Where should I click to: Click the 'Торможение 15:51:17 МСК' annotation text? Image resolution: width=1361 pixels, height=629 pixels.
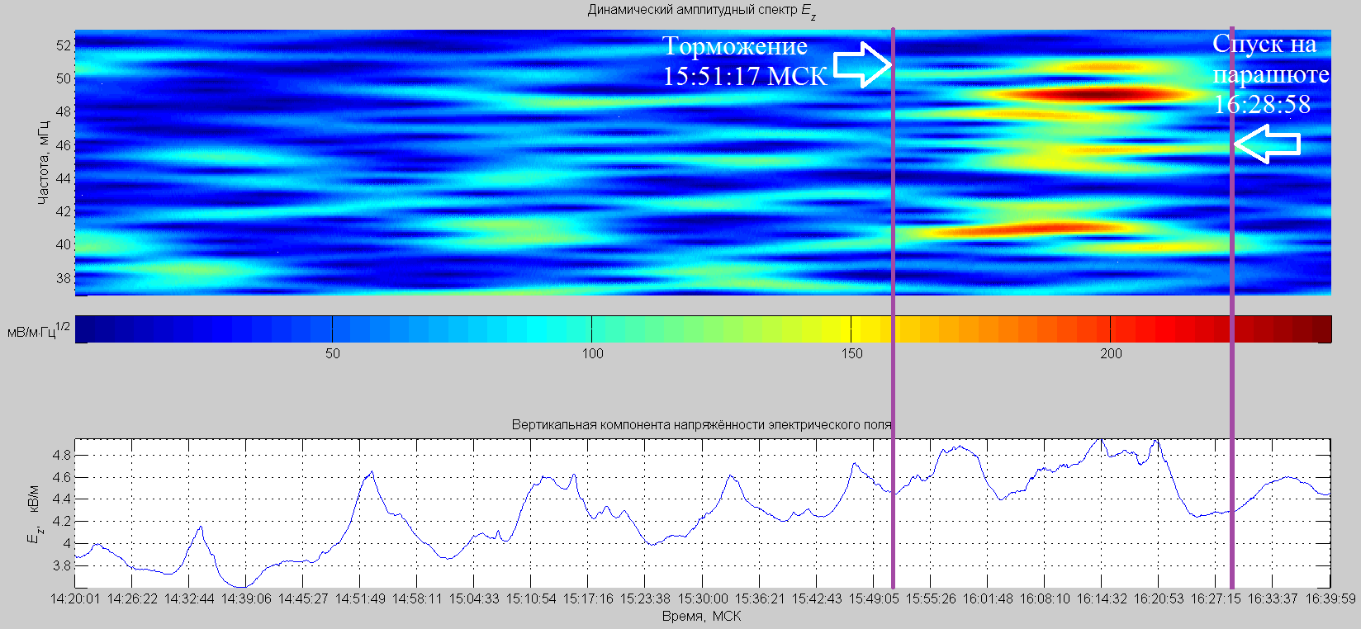tap(744, 61)
